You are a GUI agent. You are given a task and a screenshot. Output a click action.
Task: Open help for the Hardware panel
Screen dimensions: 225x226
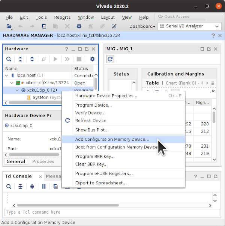pyautogui.click(x=66, y=49)
